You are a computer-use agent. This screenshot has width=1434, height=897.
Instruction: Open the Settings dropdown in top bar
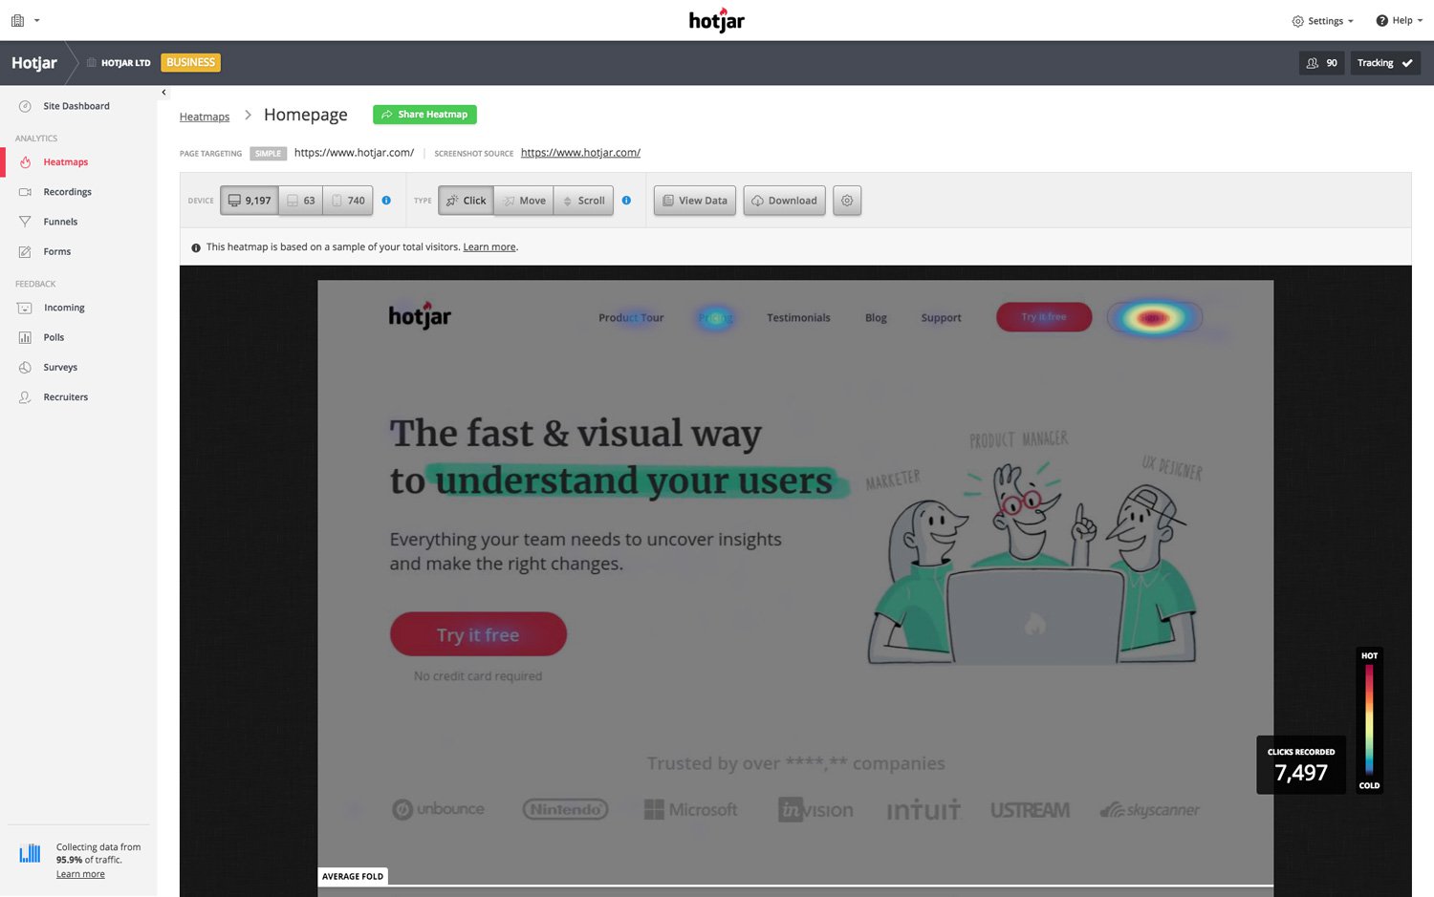pos(1323,21)
